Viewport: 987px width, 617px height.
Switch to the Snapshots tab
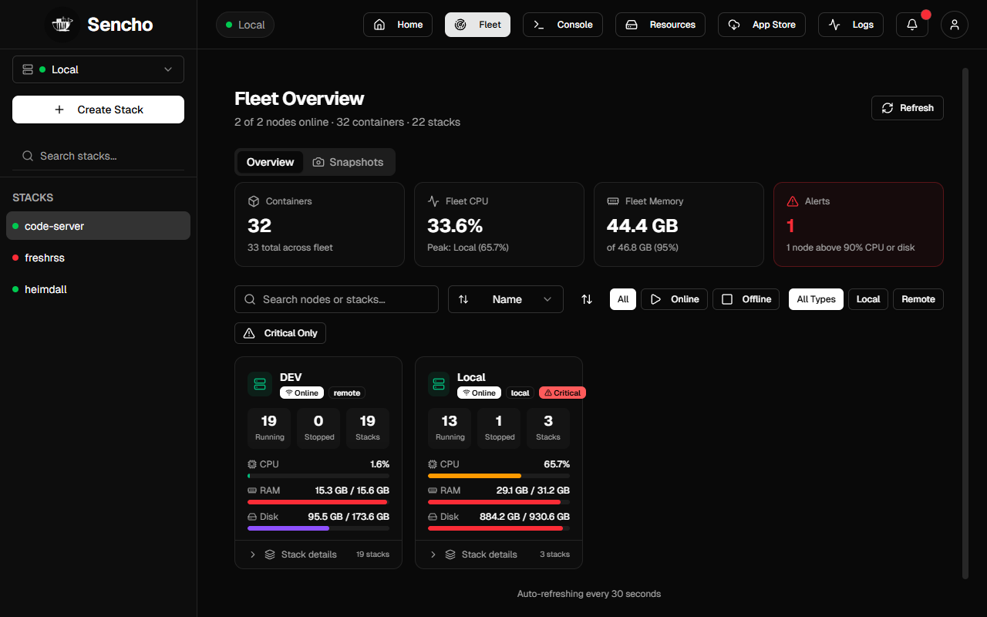point(348,162)
